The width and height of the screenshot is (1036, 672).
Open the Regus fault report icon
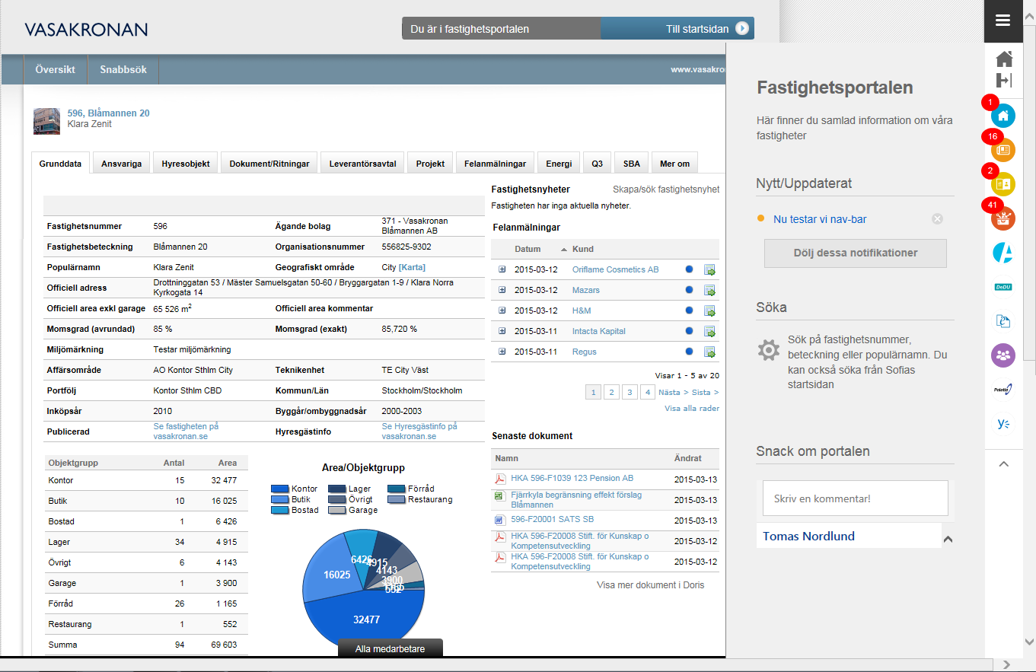point(709,352)
